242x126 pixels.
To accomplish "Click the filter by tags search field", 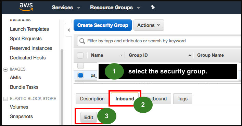I will pos(159,41).
